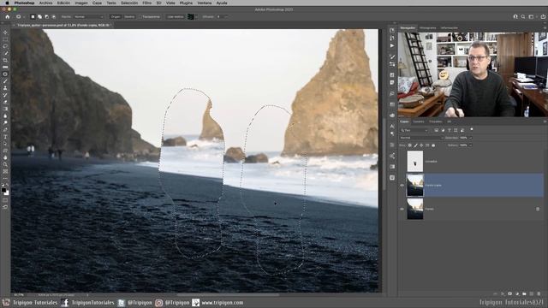This screenshot has height=308, width=548.
Task: Click the delete layer trash icon
Action: coord(539,294)
